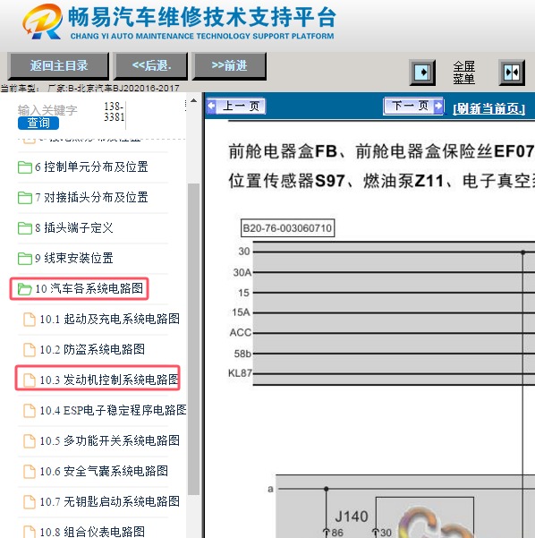Screen dimensions: 535x538
Task: Click the document icon of item 10.4
Action: [x=30, y=411]
